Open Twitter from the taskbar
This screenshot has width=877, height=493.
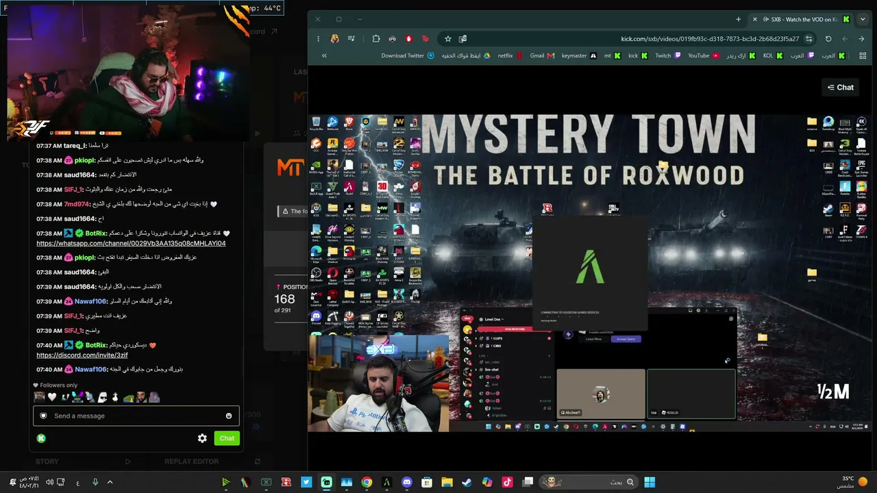point(306,482)
